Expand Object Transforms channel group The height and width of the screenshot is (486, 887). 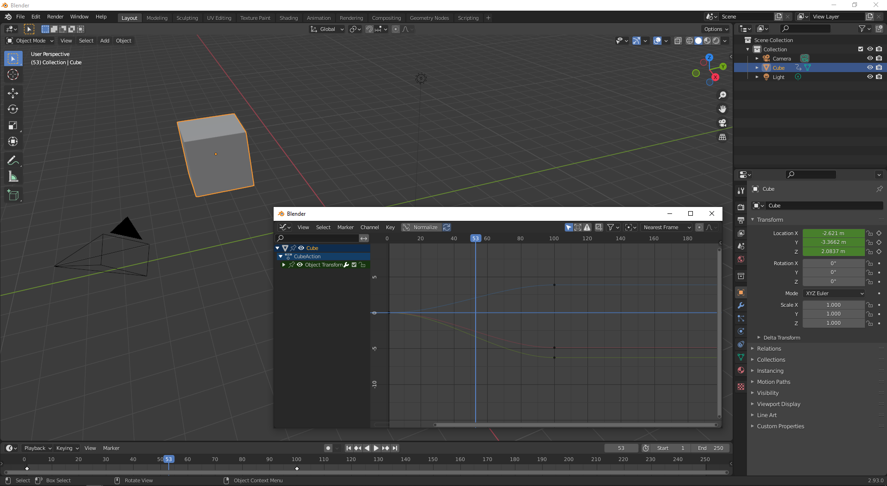pos(284,265)
